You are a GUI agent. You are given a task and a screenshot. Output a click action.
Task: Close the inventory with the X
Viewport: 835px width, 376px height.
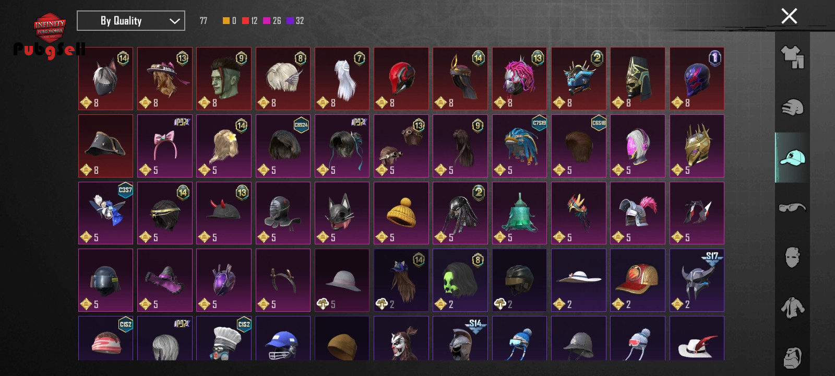click(x=789, y=16)
